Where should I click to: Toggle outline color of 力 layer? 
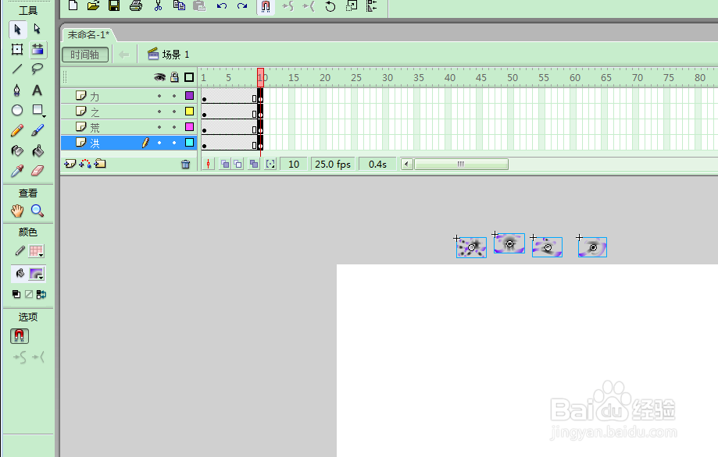[189, 95]
